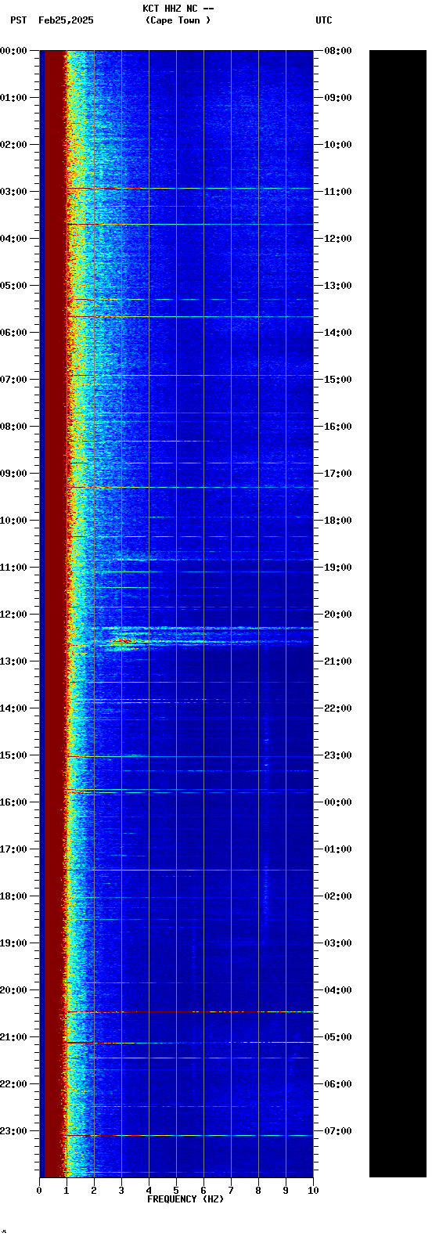Click the black panel beside the spectrogram
Viewport: 432px width, 1240px height.
point(398,614)
